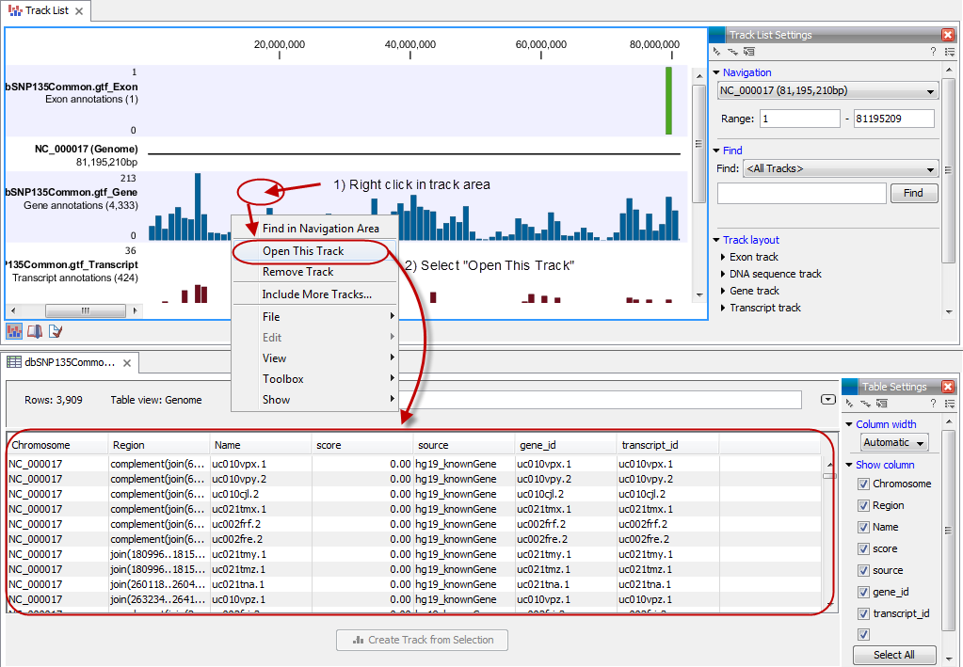Click the Find button
This screenshot has height=667, width=963.
[913, 193]
